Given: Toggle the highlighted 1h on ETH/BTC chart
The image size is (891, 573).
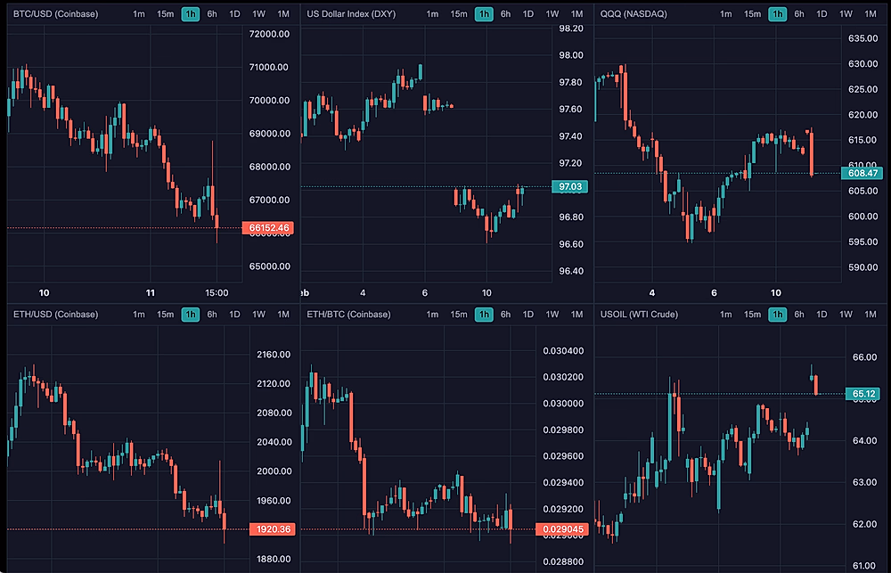Looking at the screenshot, I should (483, 314).
